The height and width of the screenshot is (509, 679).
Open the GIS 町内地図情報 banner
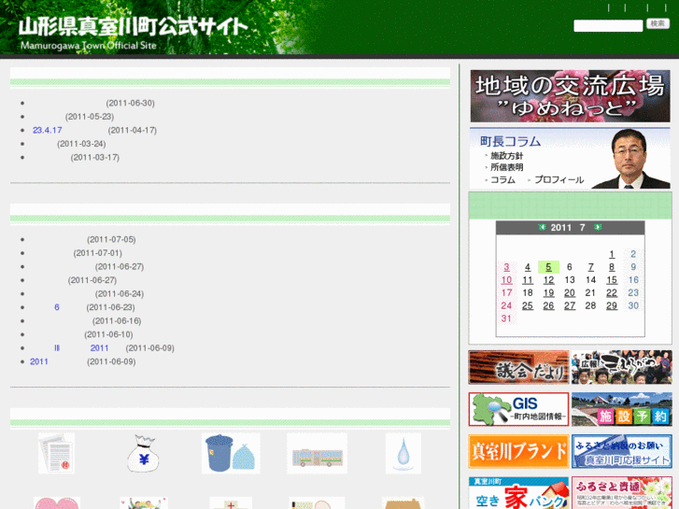tap(518, 409)
